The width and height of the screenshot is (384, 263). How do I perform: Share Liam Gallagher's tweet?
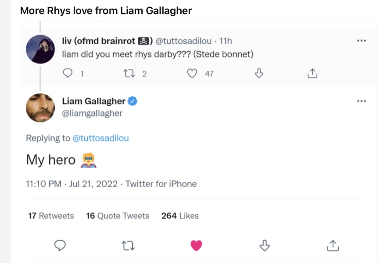click(333, 246)
